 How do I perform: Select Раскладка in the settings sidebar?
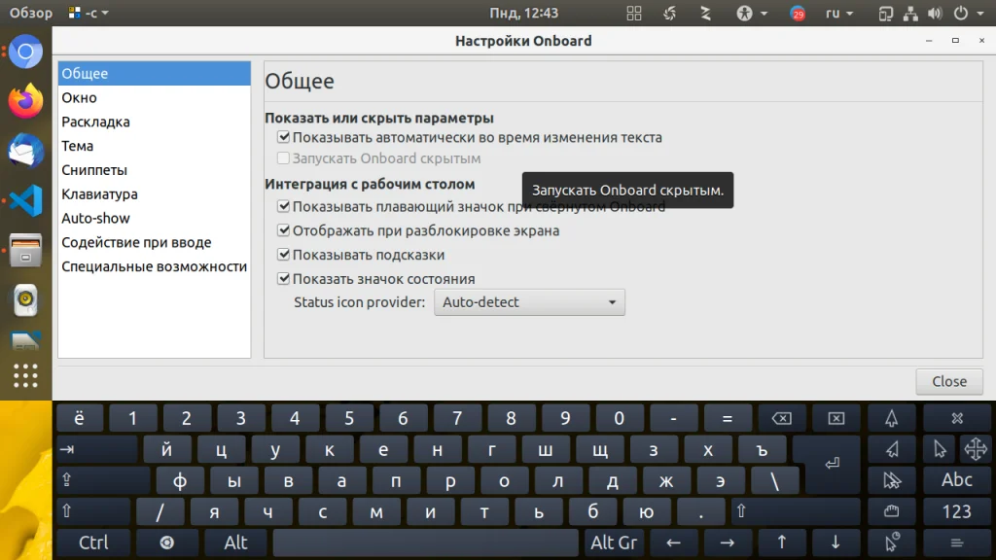(x=155, y=122)
